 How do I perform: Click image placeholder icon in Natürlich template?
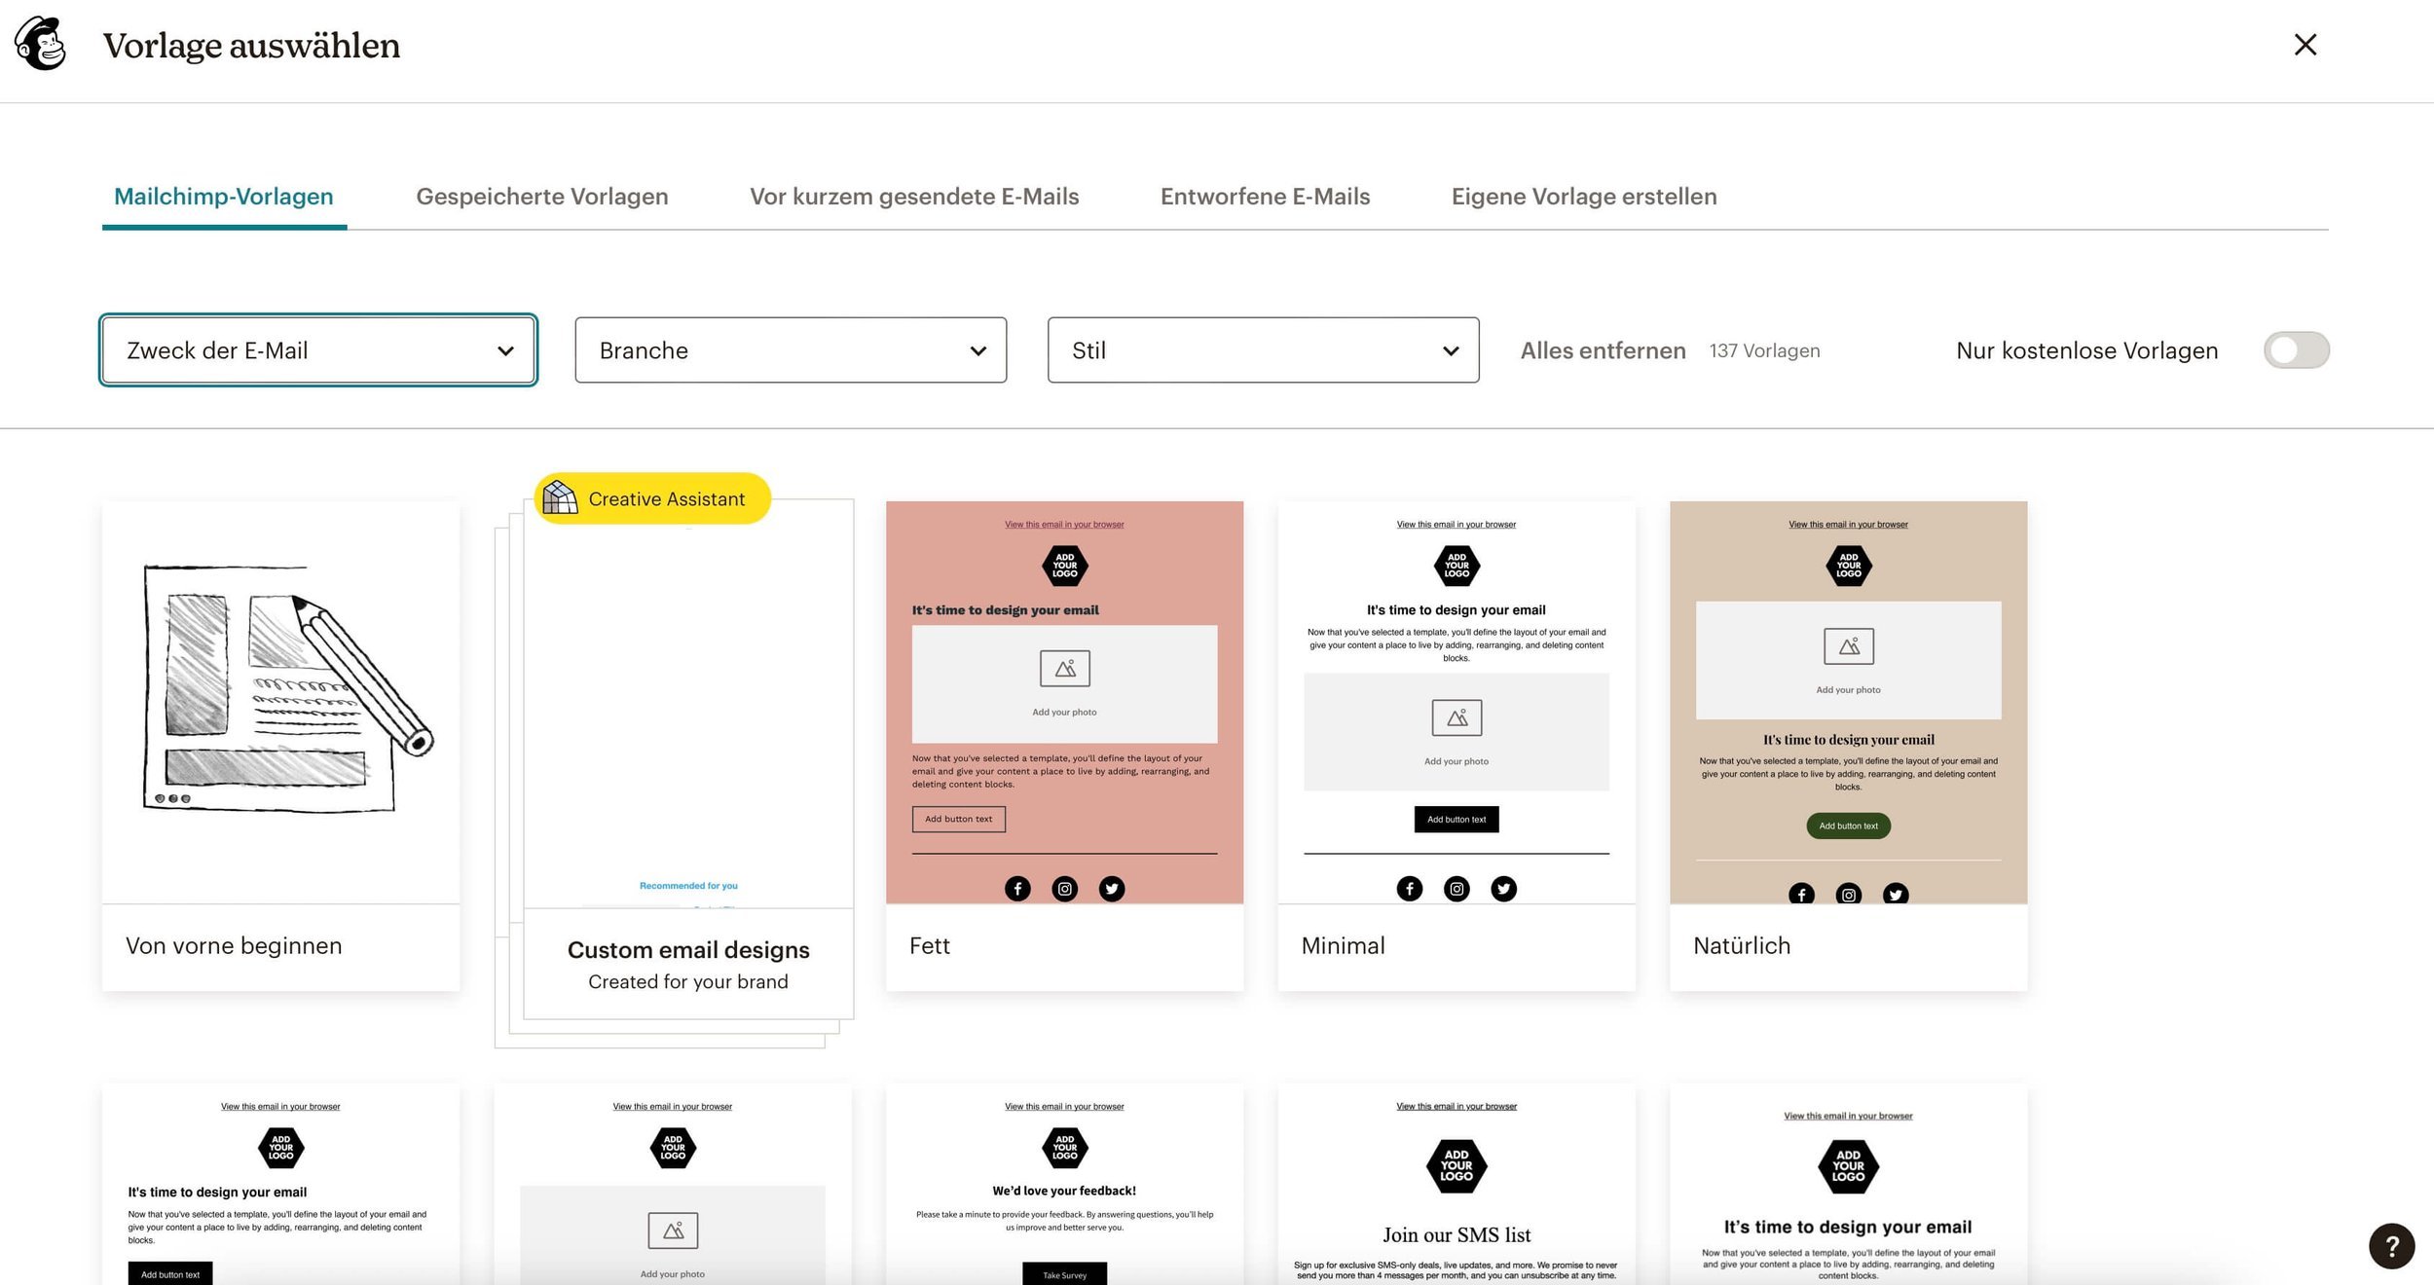coord(1848,645)
